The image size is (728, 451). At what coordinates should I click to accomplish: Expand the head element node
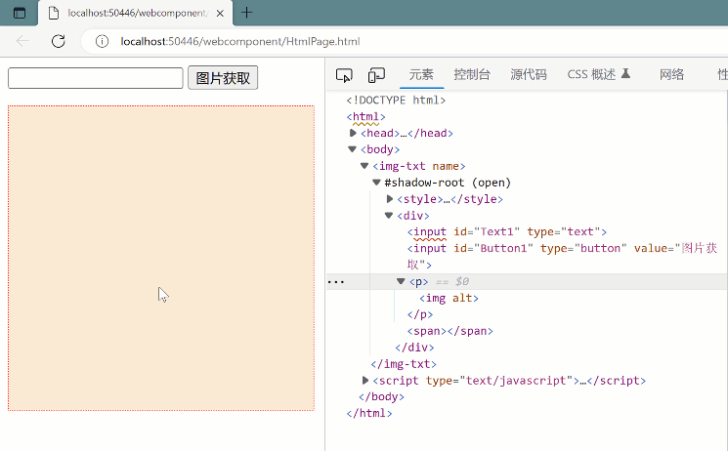click(x=353, y=133)
